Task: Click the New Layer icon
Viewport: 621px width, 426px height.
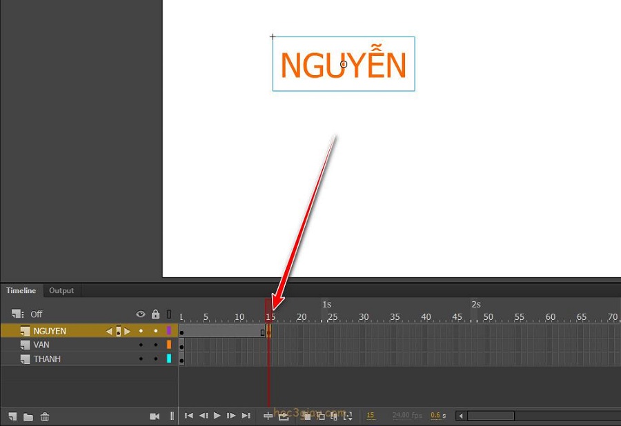Action: [12, 416]
